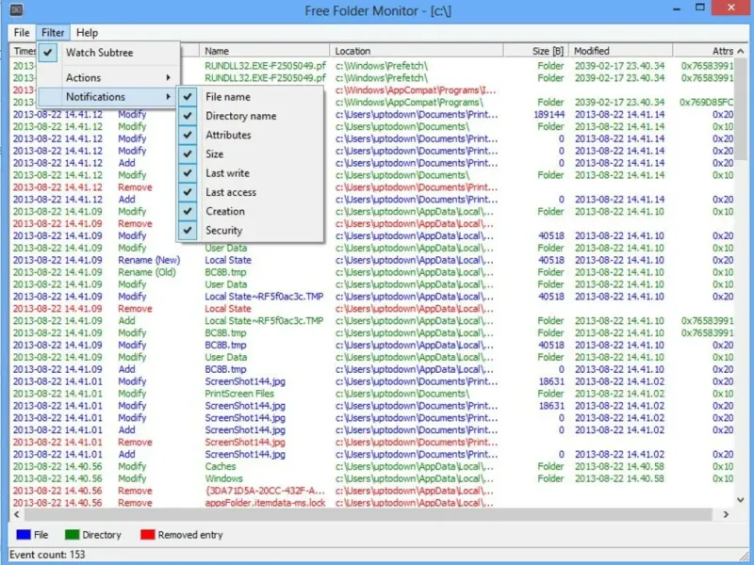The image size is (754, 565).
Task: Uncheck the File name notification
Action: pyautogui.click(x=188, y=97)
